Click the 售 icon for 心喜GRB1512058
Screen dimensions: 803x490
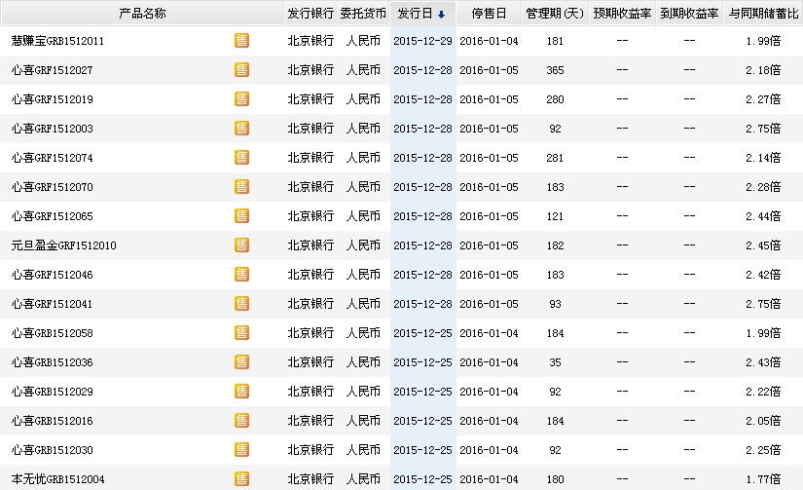(x=241, y=332)
